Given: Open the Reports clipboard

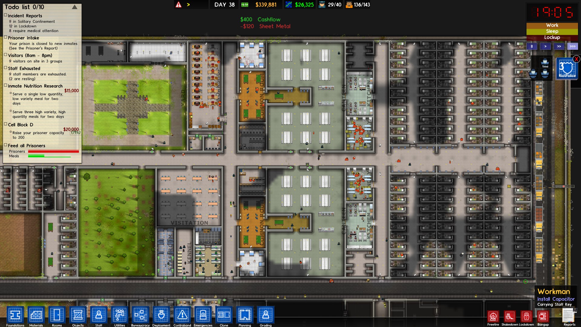Looking at the screenshot, I should coord(569,315).
